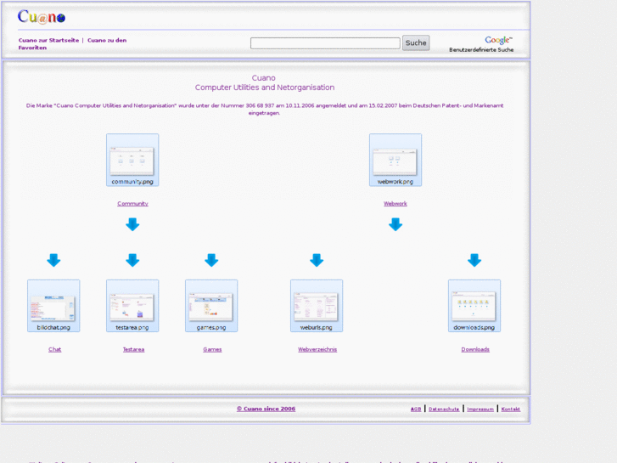Click the trademark registration notice text

coord(265,109)
